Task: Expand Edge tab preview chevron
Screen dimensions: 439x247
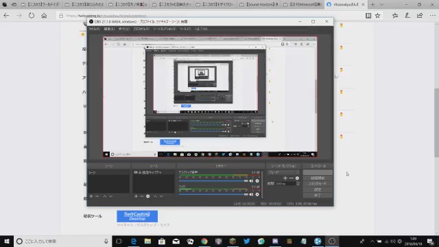Action: (381, 5)
